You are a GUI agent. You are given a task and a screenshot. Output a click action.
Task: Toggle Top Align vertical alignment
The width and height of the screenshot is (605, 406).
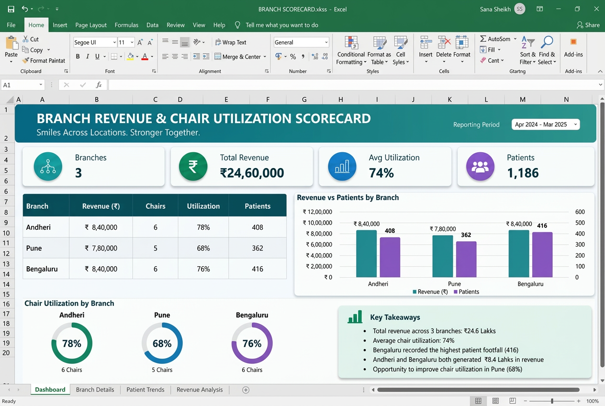165,42
